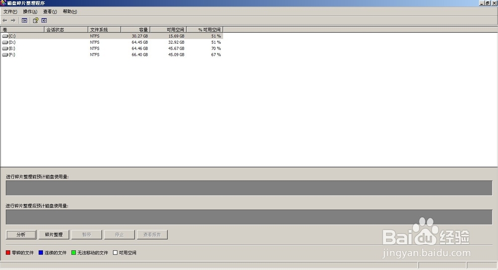Image resolution: width=498 pixels, height=270 pixels.
Task: Minimize the defragmenter window
Action: tap(482, 3)
